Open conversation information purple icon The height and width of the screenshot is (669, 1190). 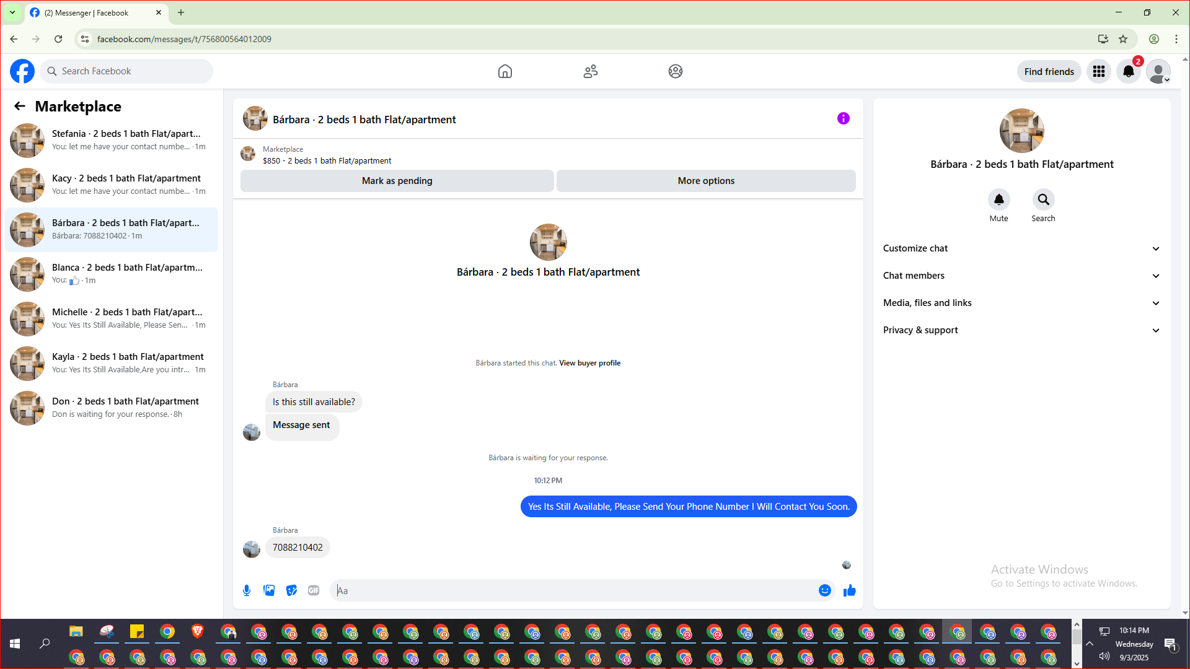pos(844,118)
